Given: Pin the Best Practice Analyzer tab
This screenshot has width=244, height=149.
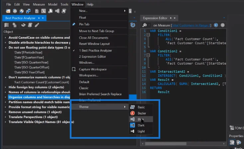Looking at the screenshot, I should (x=39, y=18).
